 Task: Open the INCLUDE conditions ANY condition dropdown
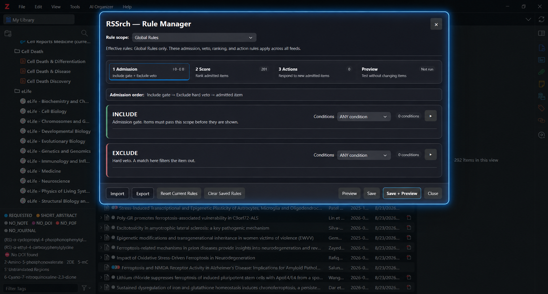(364, 116)
